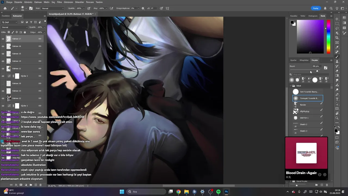Open brush settings gear in options bar
The height and width of the screenshot is (196, 348).
143,8
